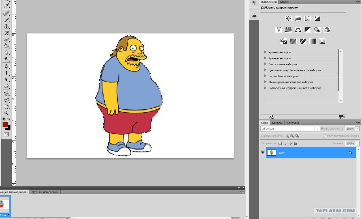Expand Микширование каналов наборов presets
362x219 pixels.
[x=265, y=82]
